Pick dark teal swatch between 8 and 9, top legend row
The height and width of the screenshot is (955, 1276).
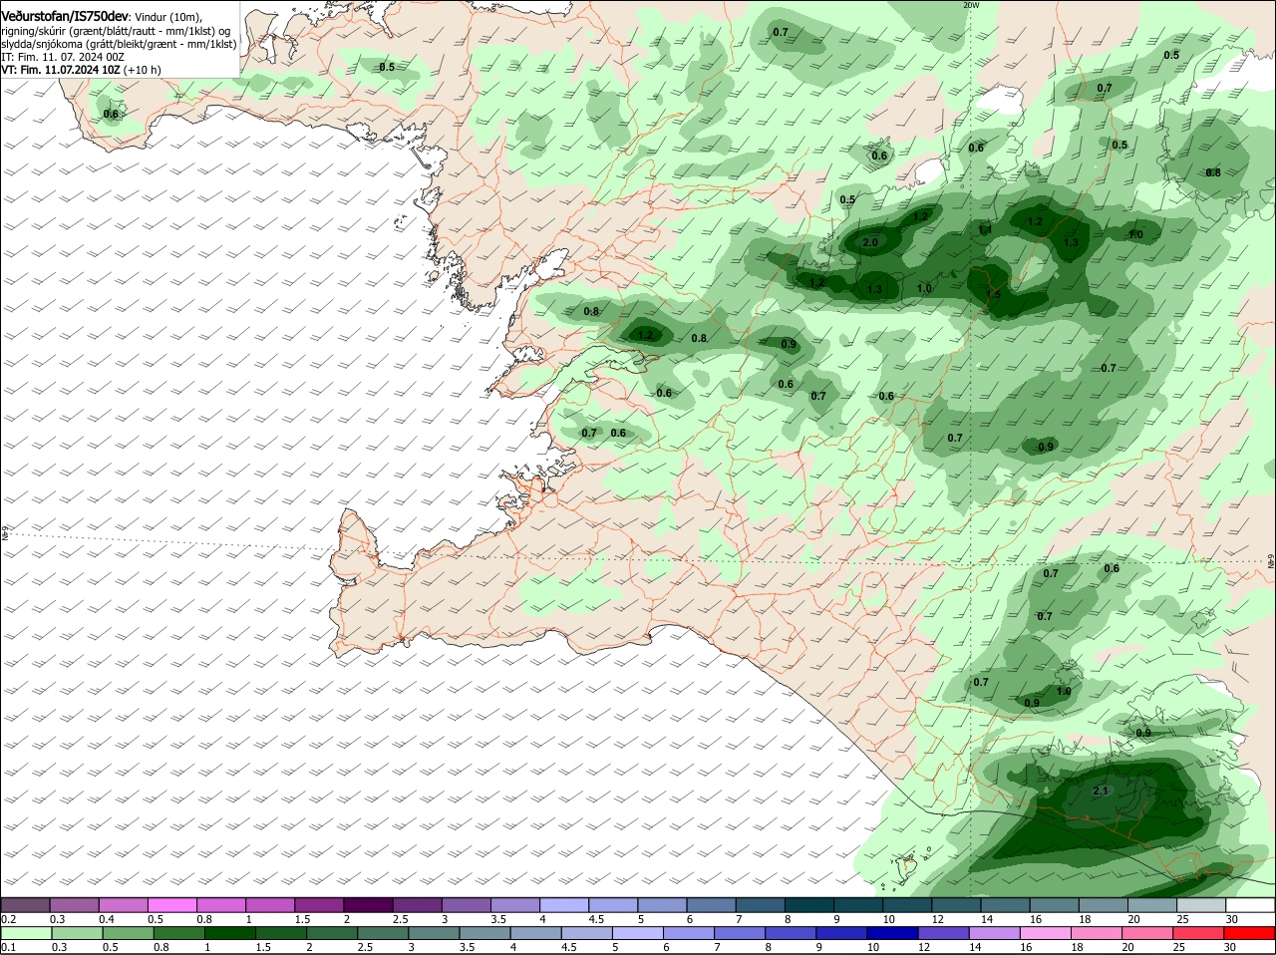[809, 904]
